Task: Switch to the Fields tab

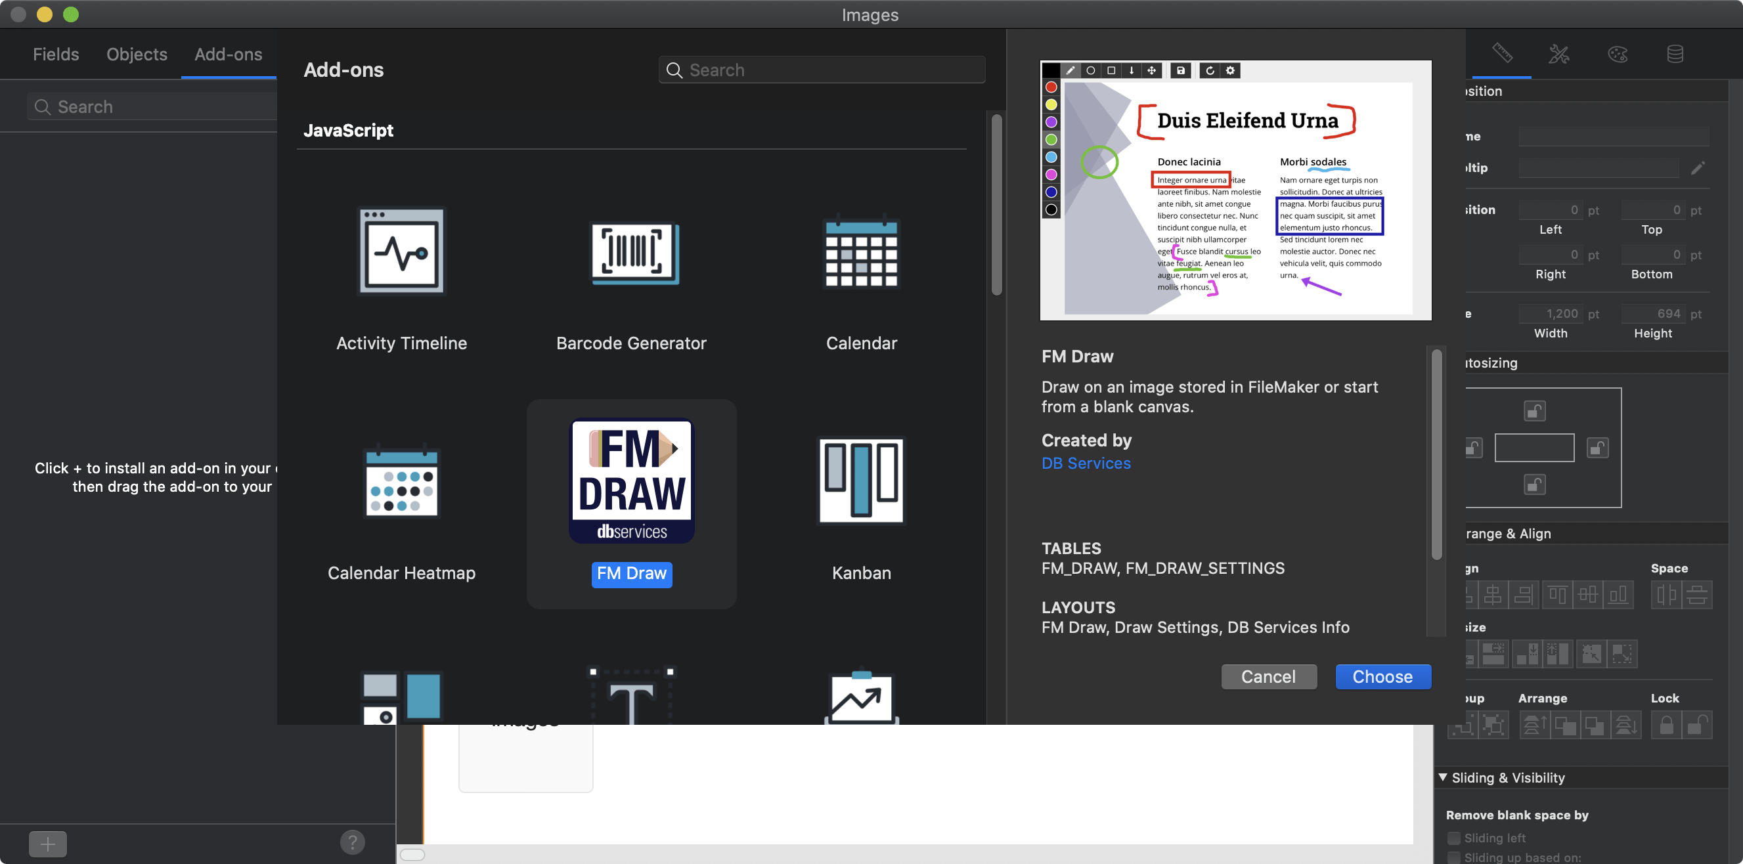Action: click(x=56, y=54)
